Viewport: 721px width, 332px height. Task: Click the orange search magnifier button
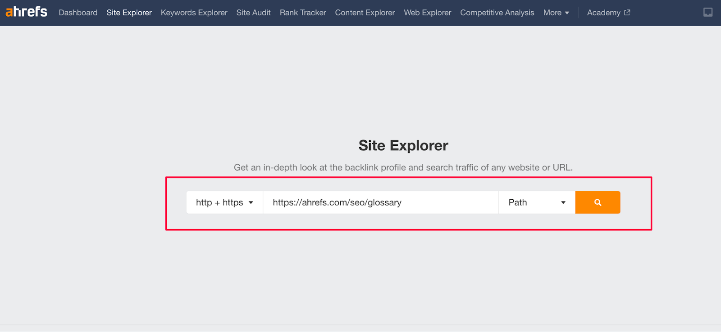[598, 202]
